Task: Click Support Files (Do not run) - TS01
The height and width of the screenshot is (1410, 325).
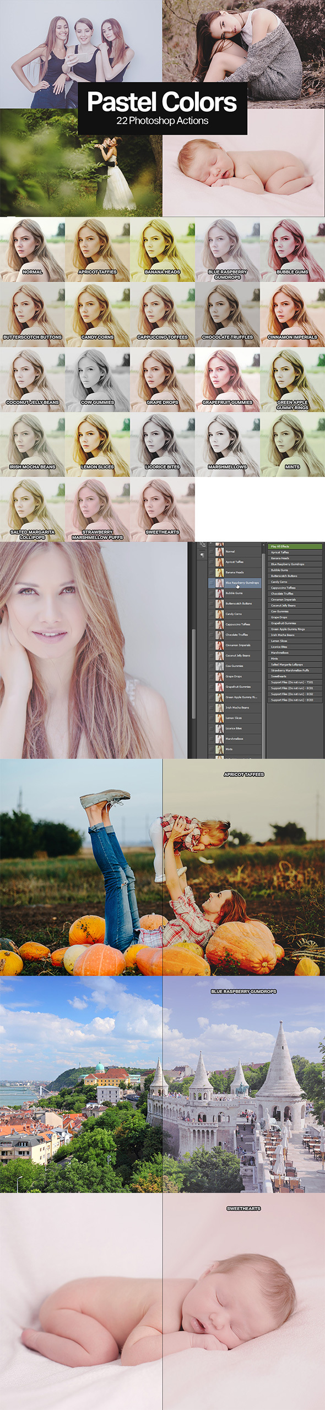Action: [x=295, y=682]
